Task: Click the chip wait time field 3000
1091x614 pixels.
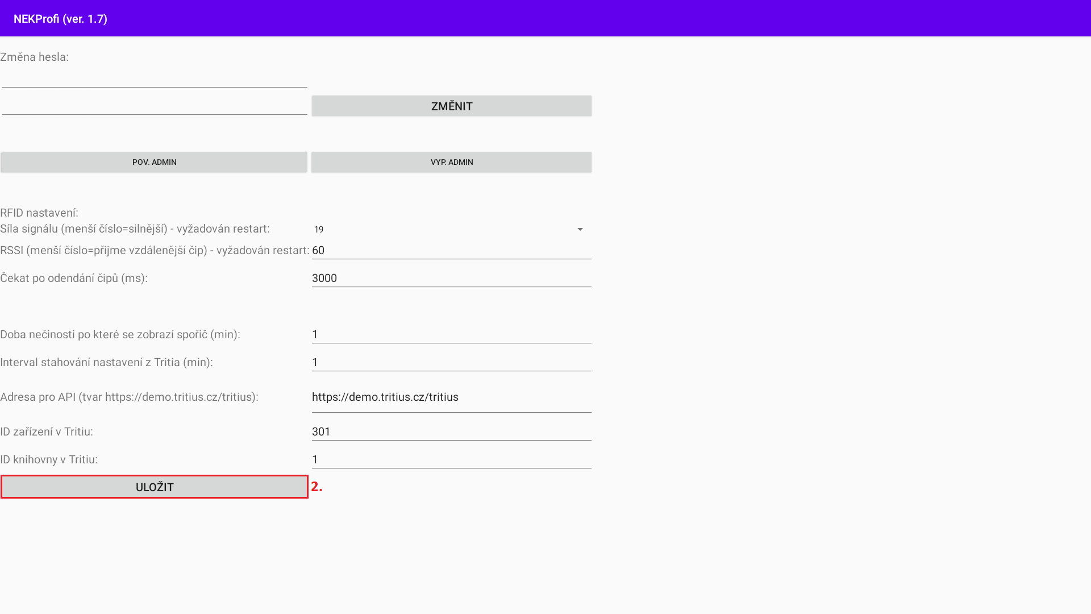Action: 451,278
